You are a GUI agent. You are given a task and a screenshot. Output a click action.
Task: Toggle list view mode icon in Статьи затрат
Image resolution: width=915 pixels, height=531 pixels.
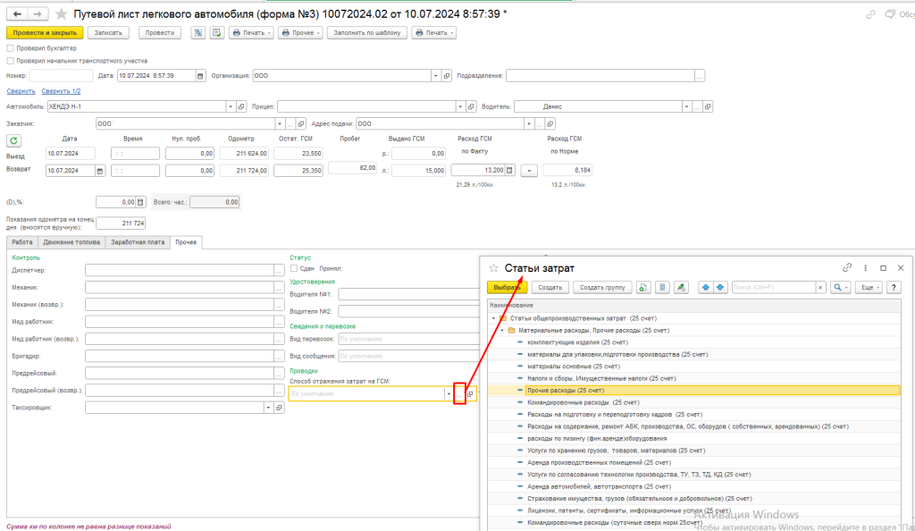pyautogui.click(x=662, y=288)
